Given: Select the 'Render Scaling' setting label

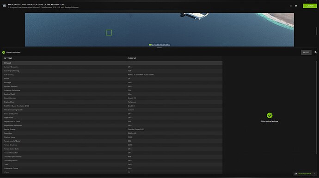Looking at the screenshot, I should click(x=10, y=129).
